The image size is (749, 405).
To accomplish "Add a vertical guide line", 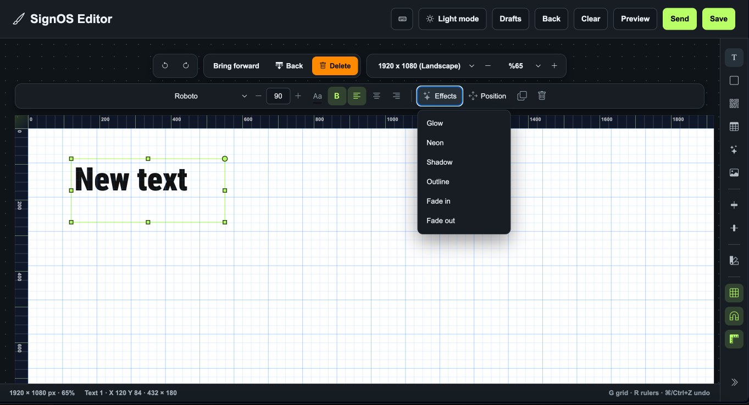I will tap(734, 205).
